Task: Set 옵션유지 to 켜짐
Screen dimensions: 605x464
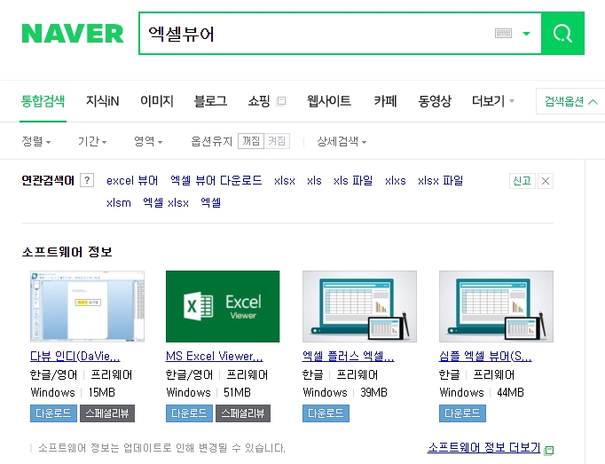Action: coord(277,141)
